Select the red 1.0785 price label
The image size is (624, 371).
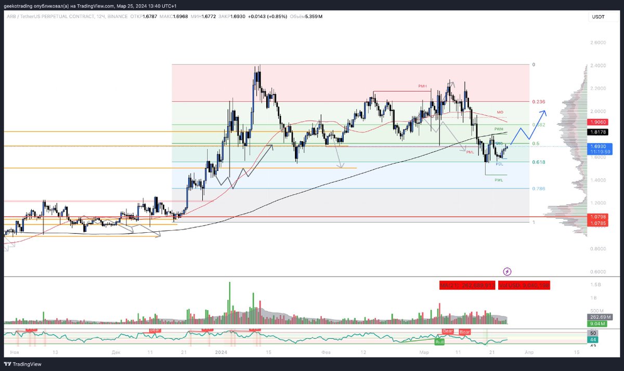[x=597, y=223]
